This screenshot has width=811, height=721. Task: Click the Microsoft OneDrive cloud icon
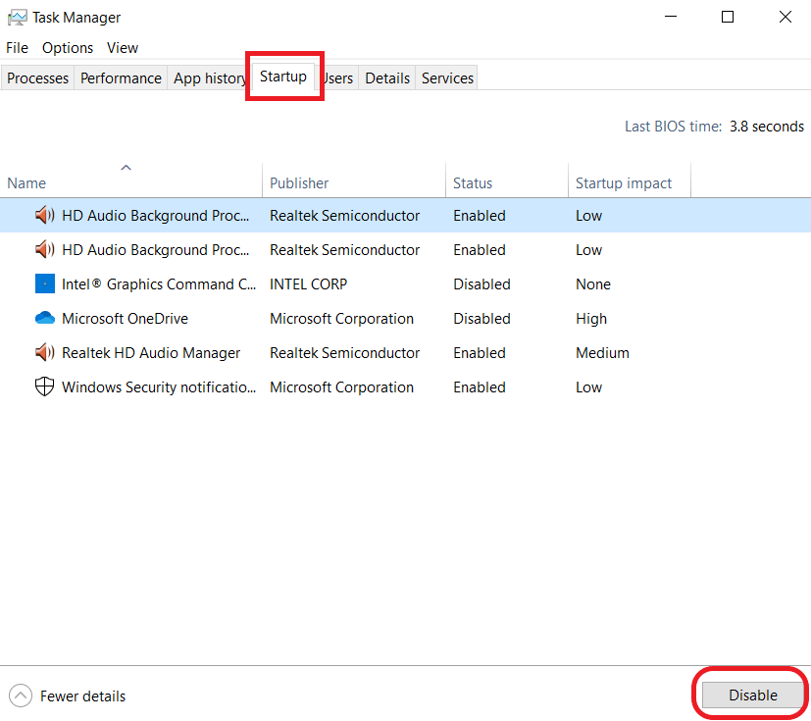[x=44, y=318]
